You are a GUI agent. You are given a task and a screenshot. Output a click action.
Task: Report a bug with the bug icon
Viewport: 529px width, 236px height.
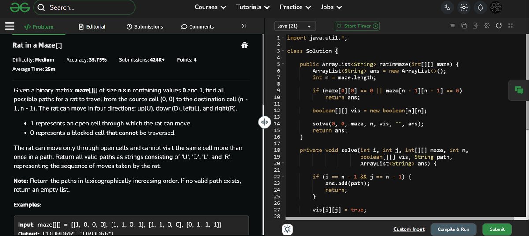point(244,45)
